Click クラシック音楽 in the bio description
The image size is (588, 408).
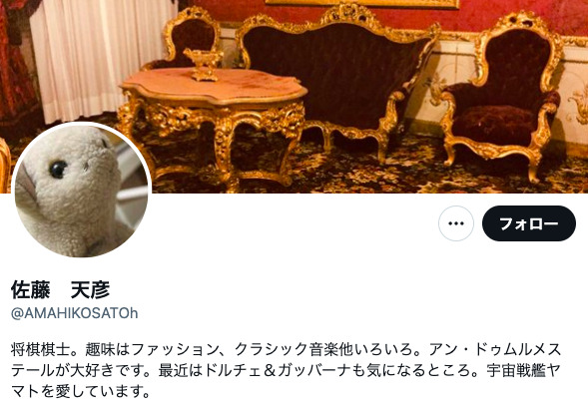coord(287,349)
